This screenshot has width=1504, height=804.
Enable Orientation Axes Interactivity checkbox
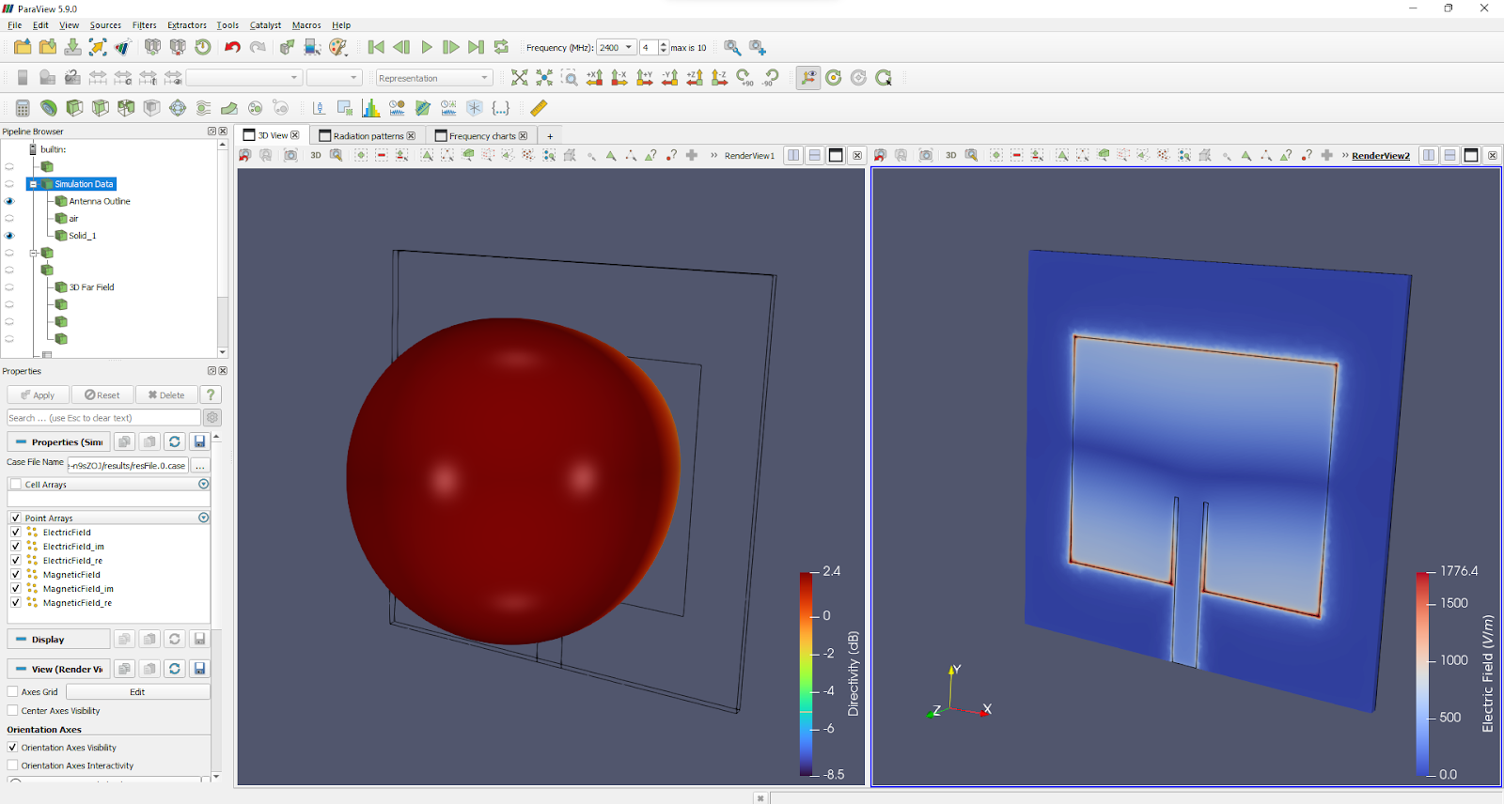point(13,765)
